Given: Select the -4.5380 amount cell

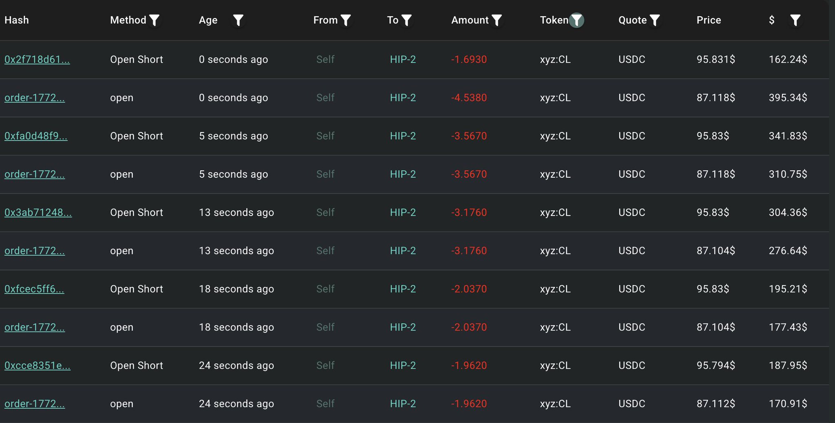Looking at the screenshot, I should [x=469, y=98].
